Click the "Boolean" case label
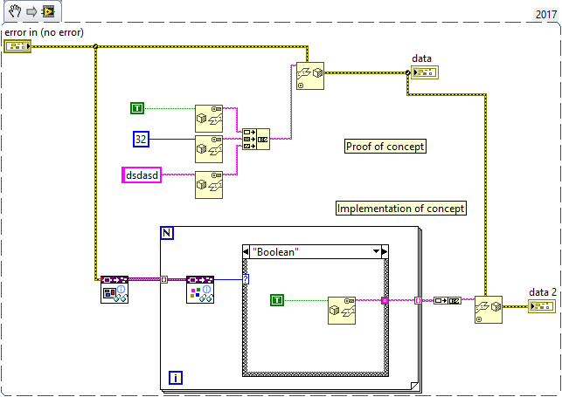The width and height of the screenshot is (562, 397). (x=275, y=252)
